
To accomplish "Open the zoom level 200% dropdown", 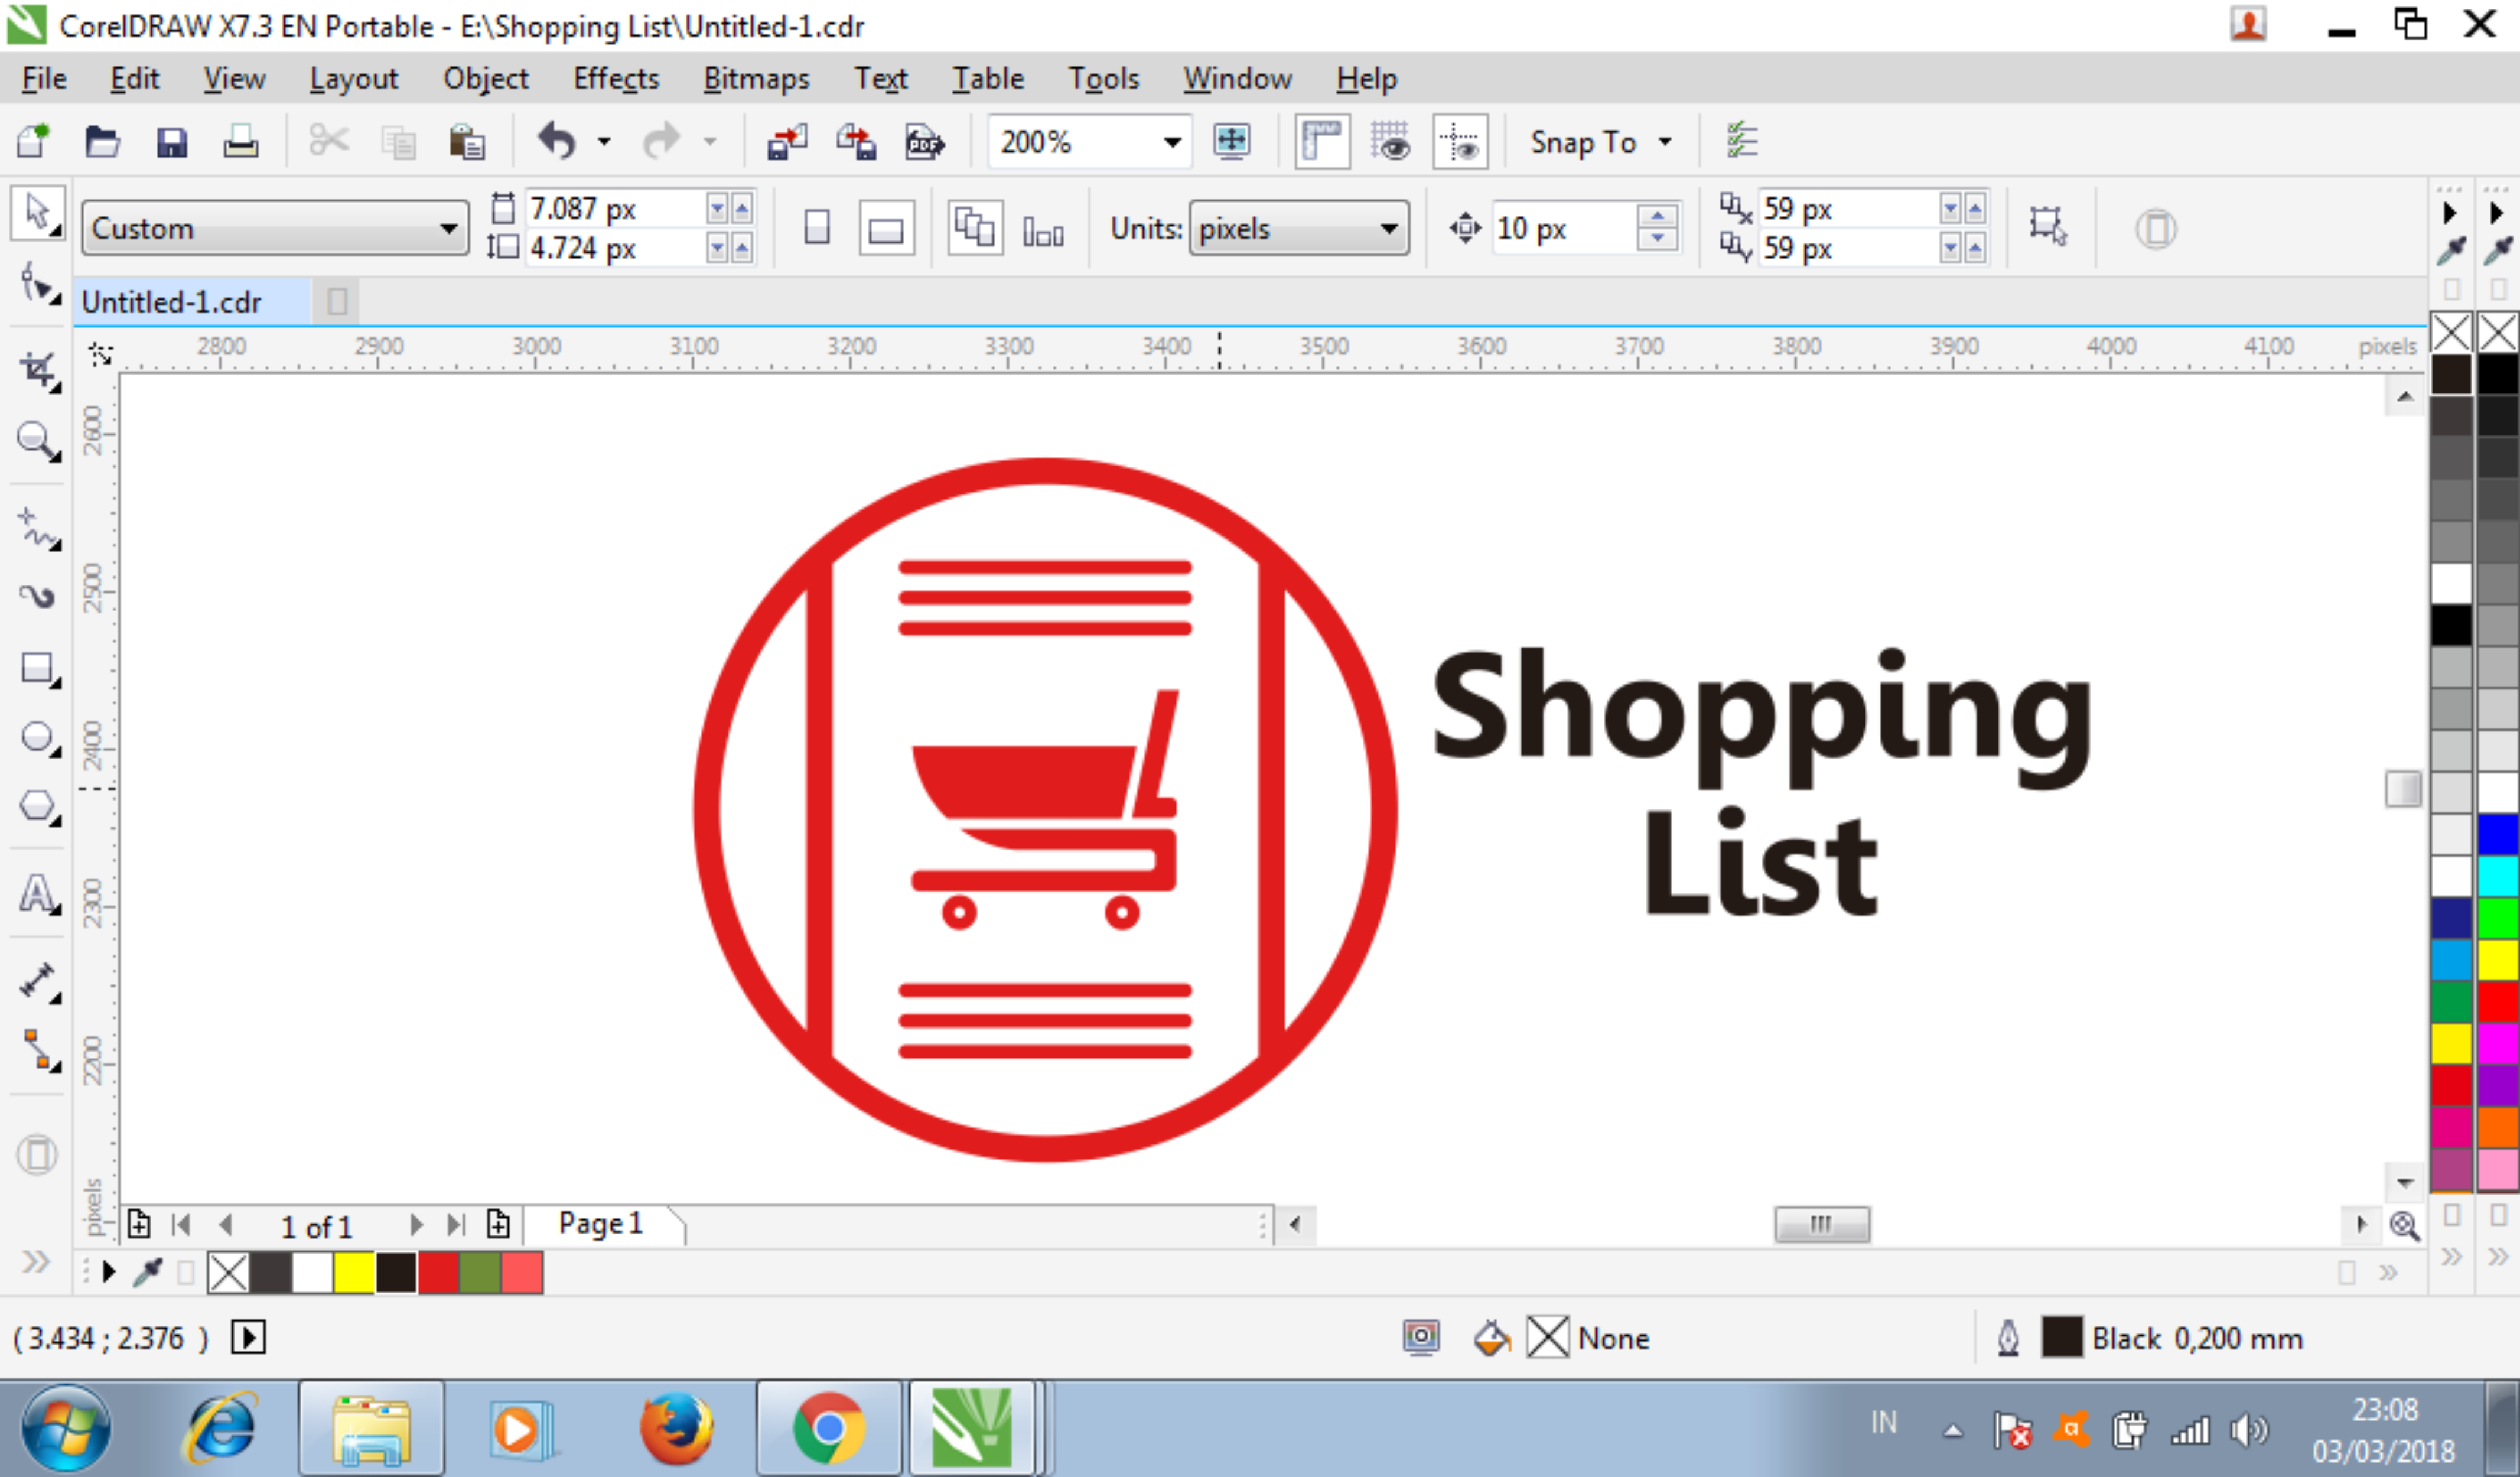I will (x=1172, y=142).
